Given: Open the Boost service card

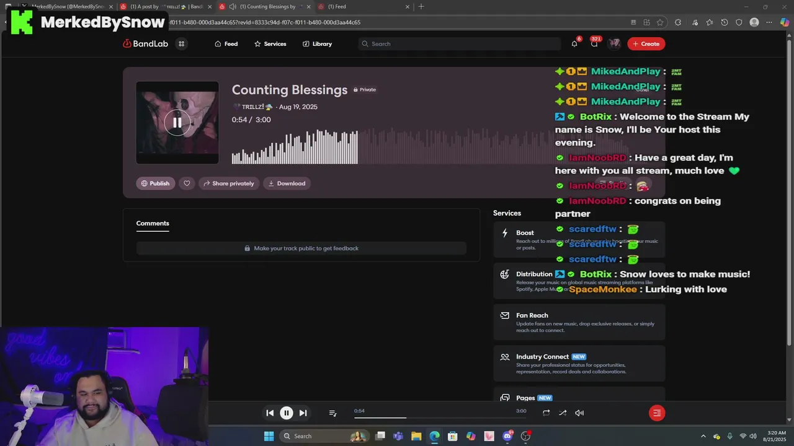Looking at the screenshot, I should pyautogui.click(x=579, y=240).
